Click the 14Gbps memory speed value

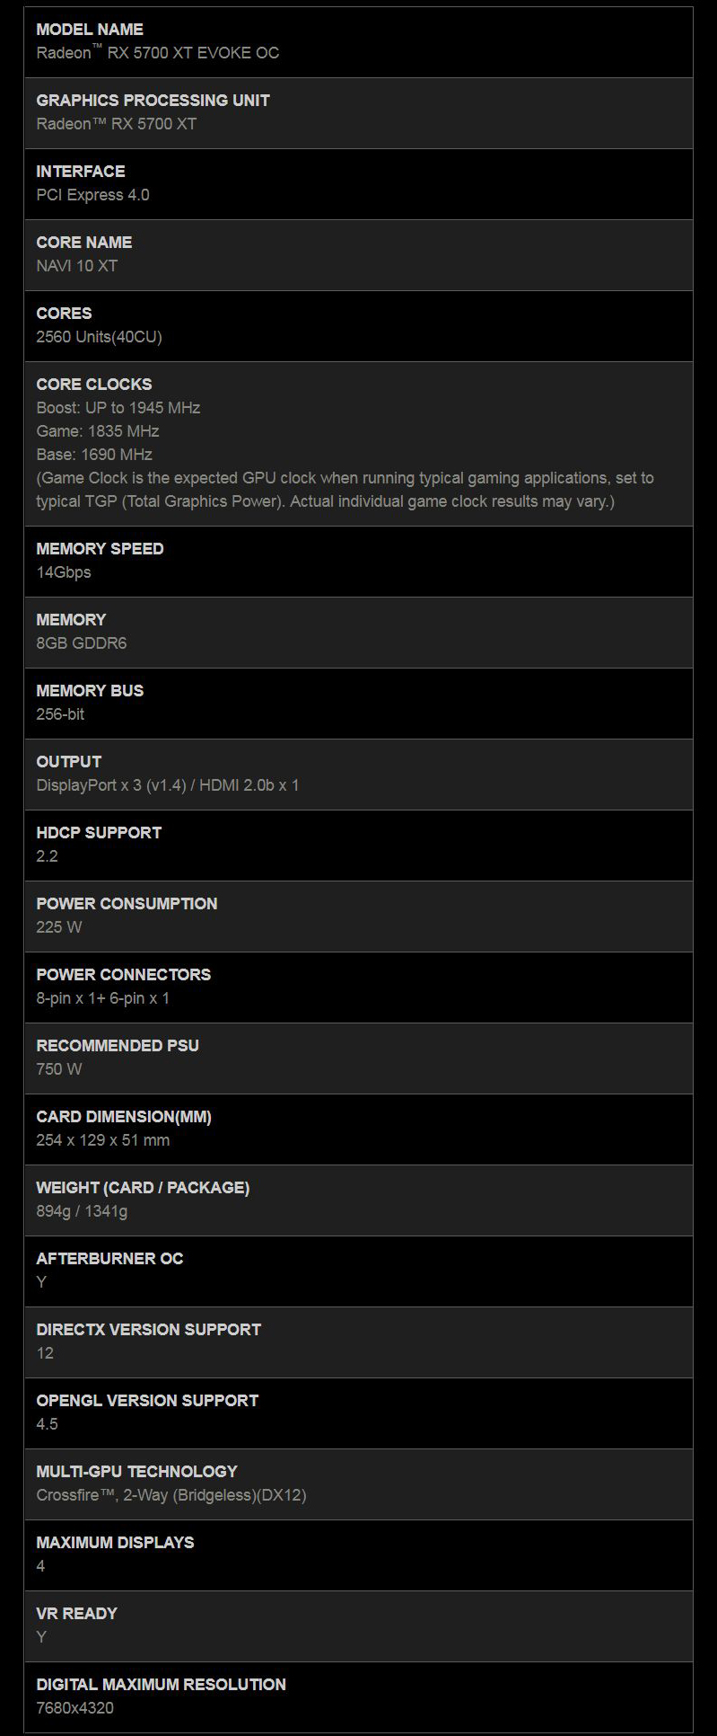point(64,572)
